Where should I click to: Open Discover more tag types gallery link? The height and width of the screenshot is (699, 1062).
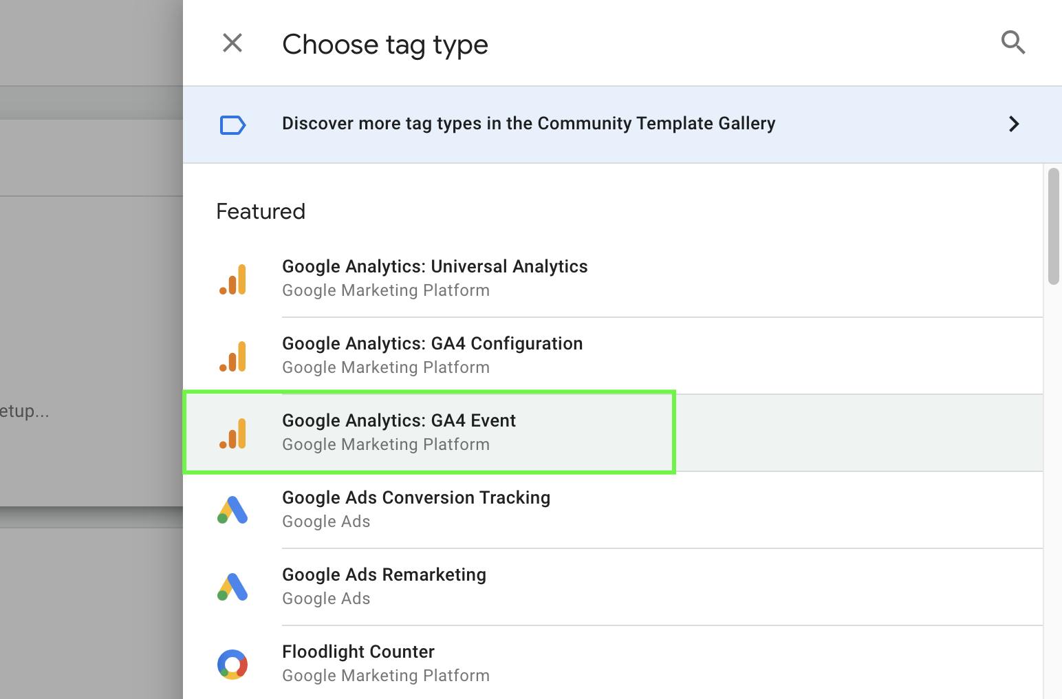[528, 124]
